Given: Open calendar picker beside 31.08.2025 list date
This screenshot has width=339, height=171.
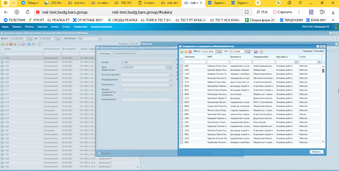Looking at the screenshot, I should pyautogui.click(x=56, y=38).
